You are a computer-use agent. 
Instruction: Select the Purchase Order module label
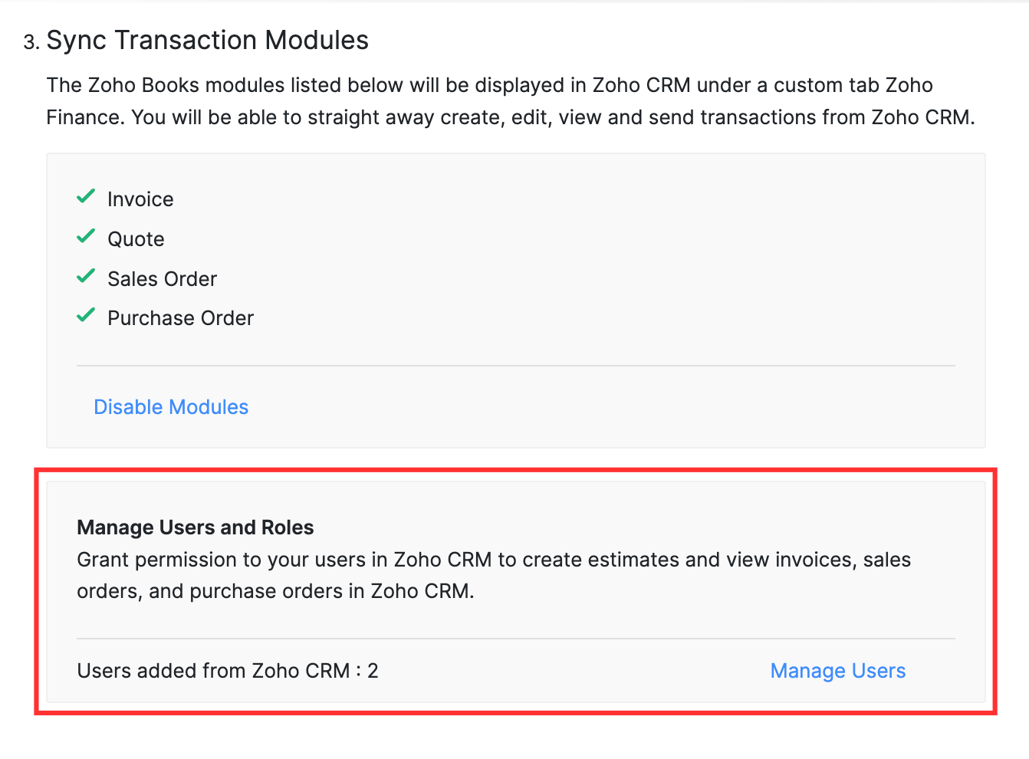(x=180, y=317)
